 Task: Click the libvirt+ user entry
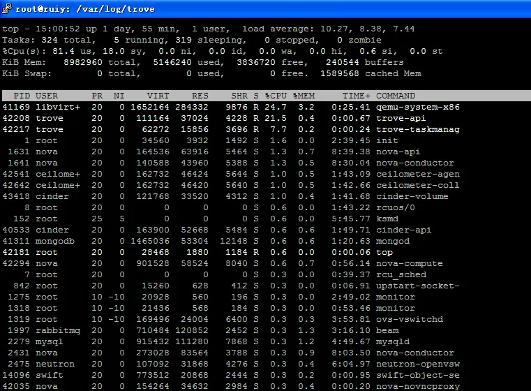click(58, 107)
